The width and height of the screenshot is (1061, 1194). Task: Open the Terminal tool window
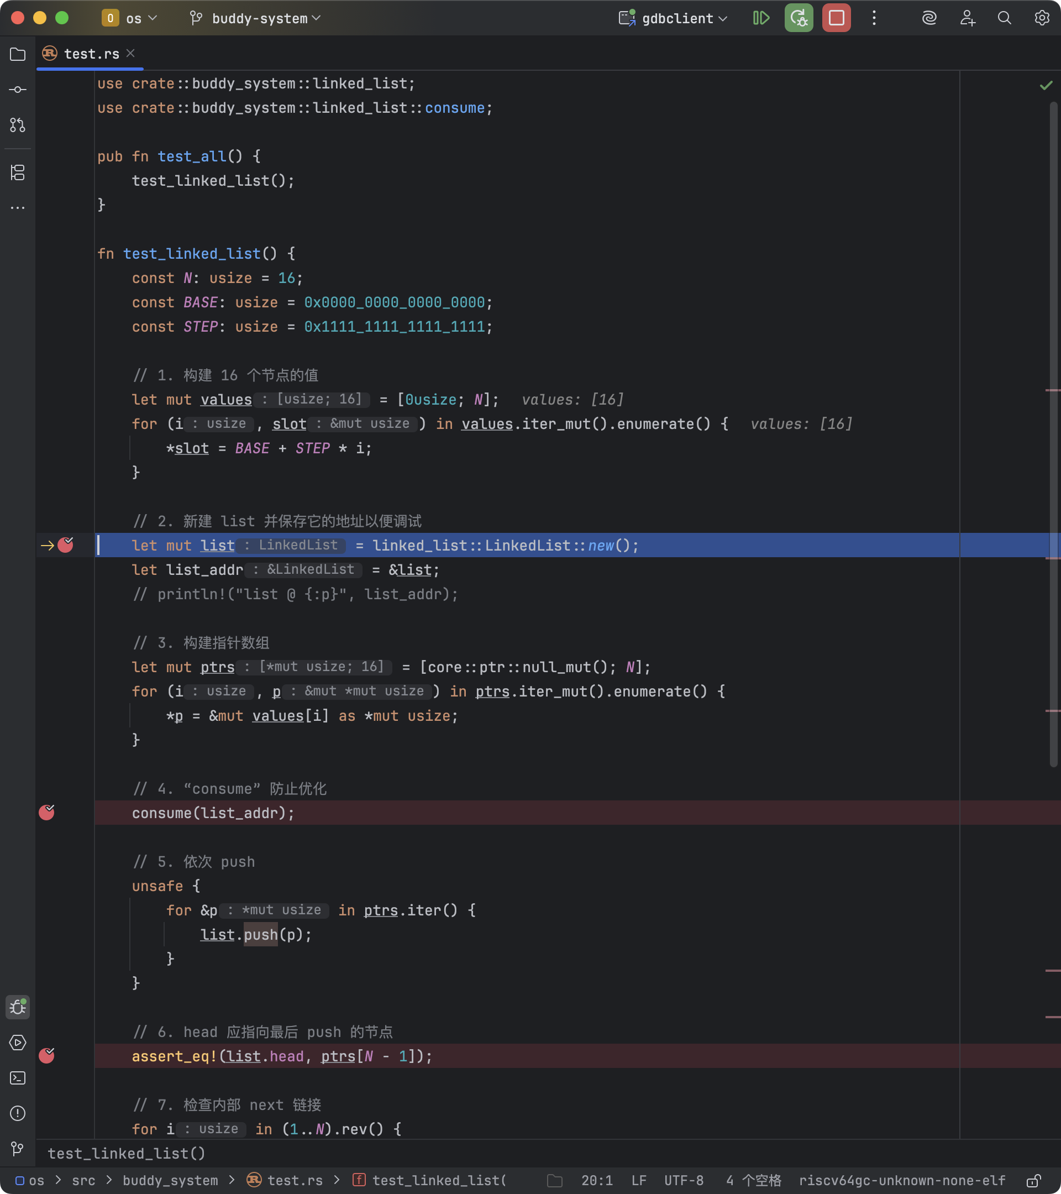[x=18, y=1078]
